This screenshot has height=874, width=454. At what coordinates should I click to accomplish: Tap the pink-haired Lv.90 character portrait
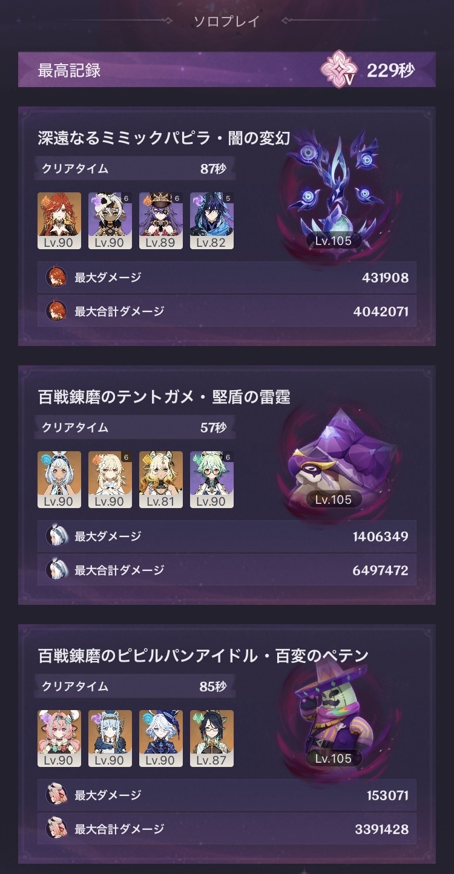point(59,739)
